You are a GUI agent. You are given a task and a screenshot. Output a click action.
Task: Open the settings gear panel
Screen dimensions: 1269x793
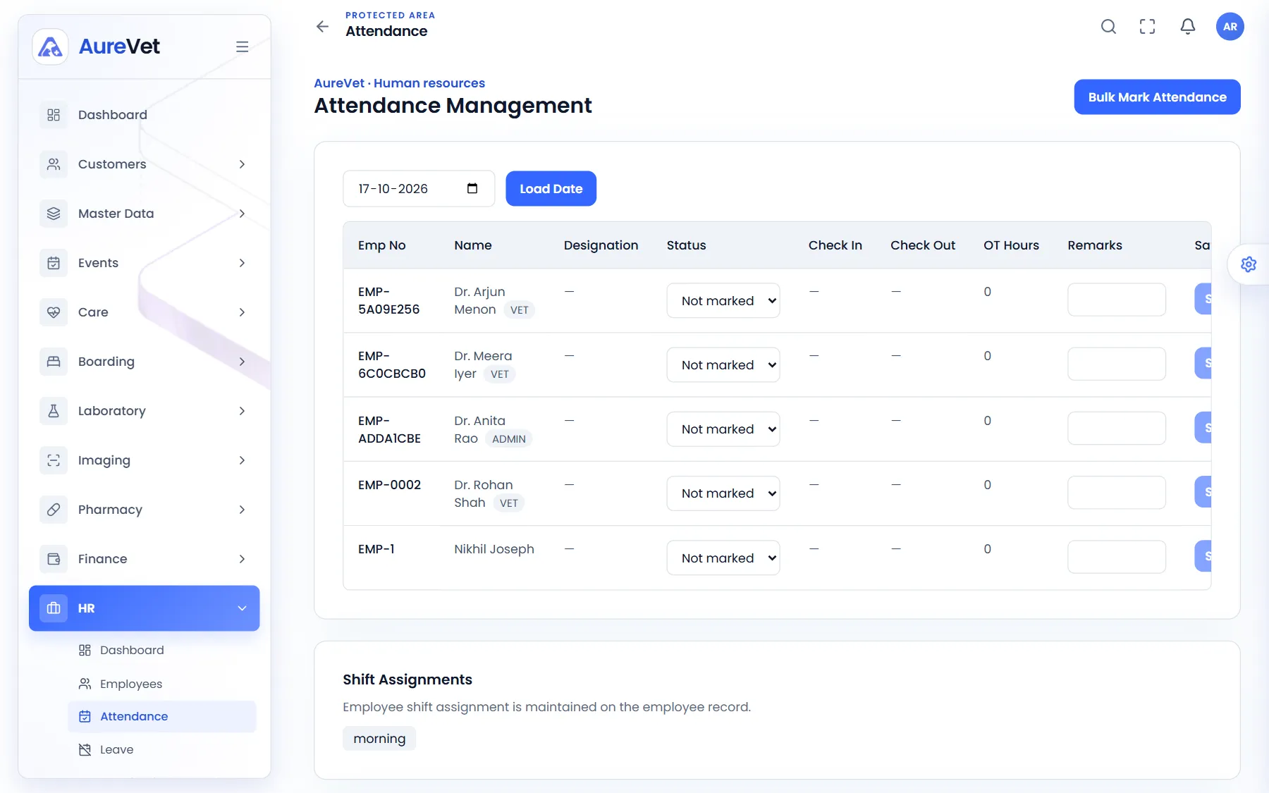tap(1249, 264)
